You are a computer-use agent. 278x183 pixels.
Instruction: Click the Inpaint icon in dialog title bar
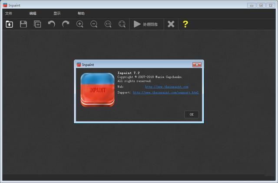(79, 64)
